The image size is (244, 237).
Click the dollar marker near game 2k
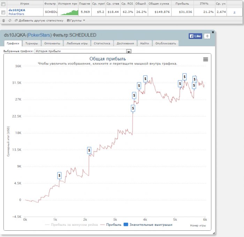[89, 150]
